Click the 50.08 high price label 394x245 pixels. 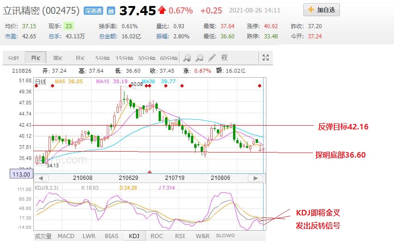[x=137, y=84]
